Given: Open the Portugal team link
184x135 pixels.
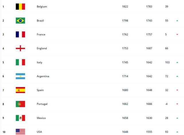Looking at the screenshot, I should click(42, 104).
